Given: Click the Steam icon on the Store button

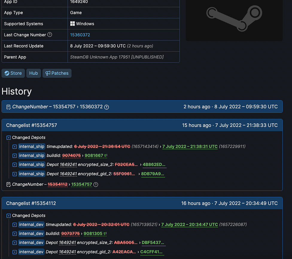Looking at the screenshot, I should point(8,73).
